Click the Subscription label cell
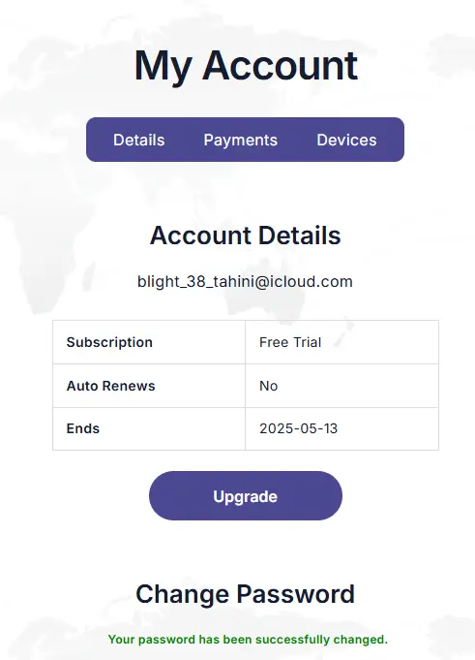Image resolution: width=475 pixels, height=660 pixels. tap(149, 342)
